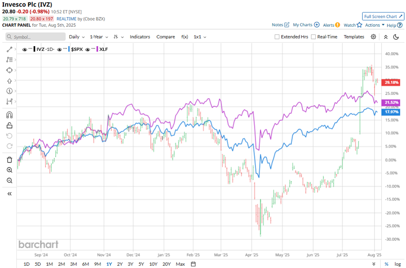The height and width of the screenshot is (268, 406).
Task: Select the 3M time range
Action: pos(73,264)
